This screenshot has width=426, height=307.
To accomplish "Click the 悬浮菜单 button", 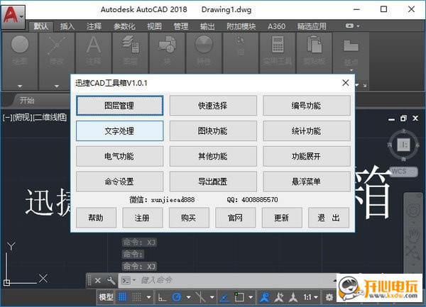I will [307, 182].
